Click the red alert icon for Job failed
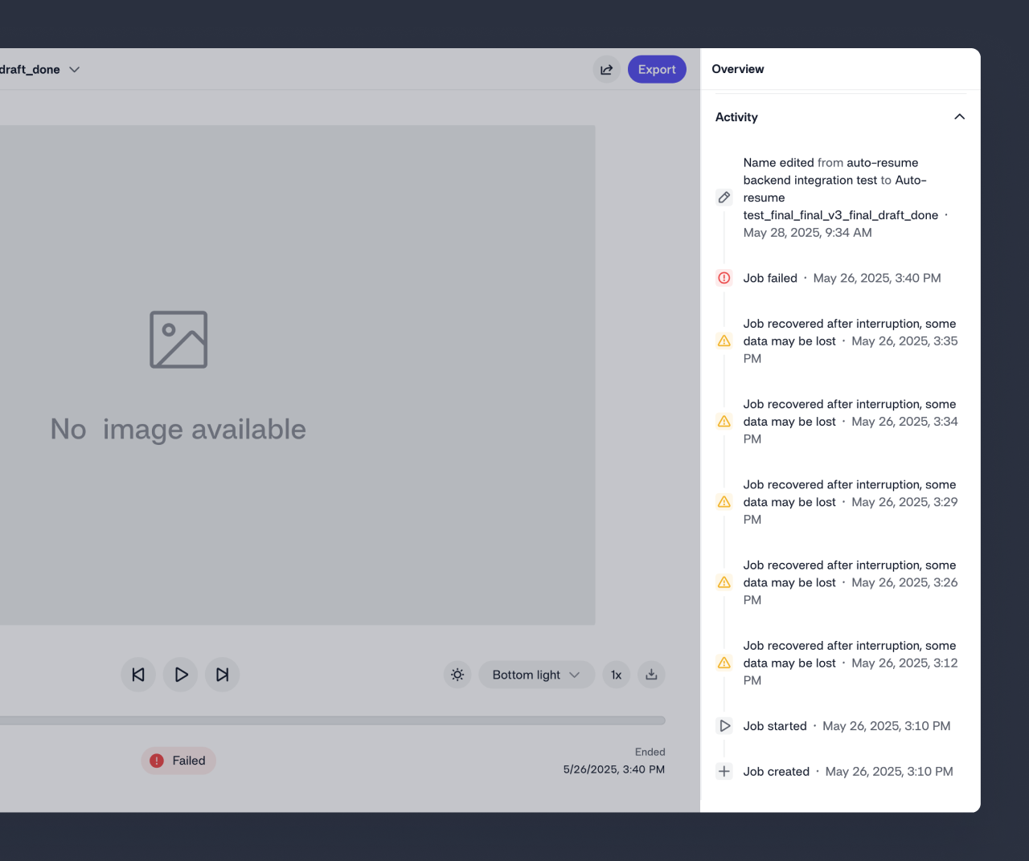Image resolution: width=1029 pixels, height=861 pixels. [x=724, y=278]
